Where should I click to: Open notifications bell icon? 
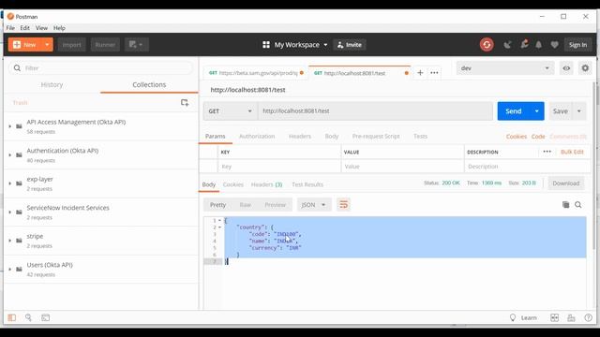point(538,45)
